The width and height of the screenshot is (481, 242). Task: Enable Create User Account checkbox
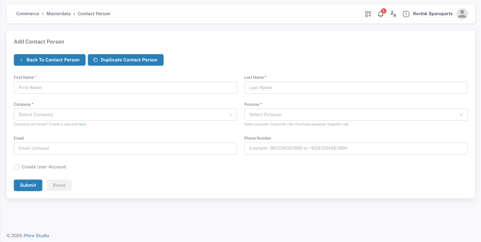point(17,167)
